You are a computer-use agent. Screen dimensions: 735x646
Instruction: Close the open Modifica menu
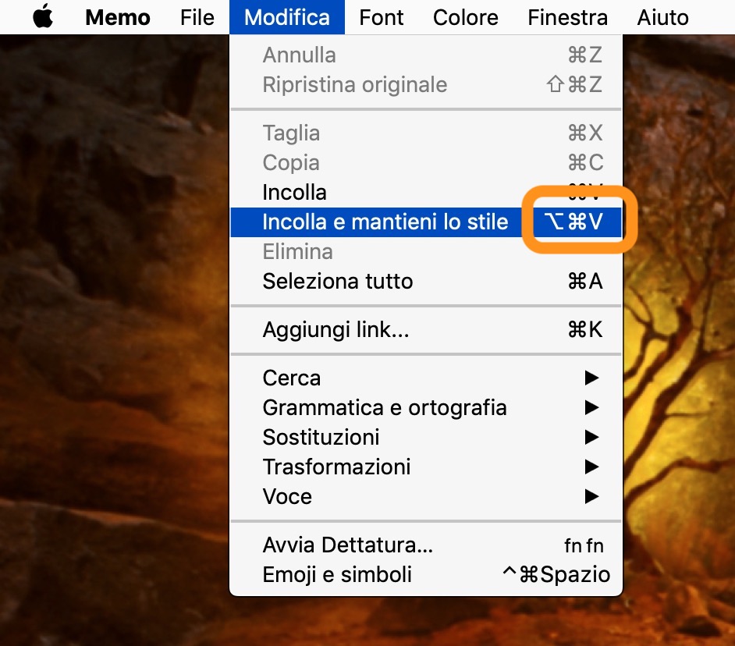click(286, 17)
